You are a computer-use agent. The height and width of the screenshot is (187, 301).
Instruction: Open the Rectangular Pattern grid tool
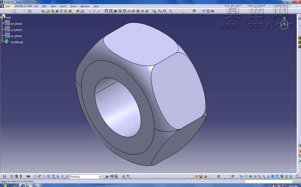(165, 11)
